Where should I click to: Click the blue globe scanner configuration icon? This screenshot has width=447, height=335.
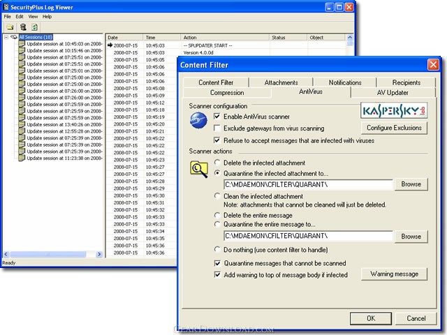click(198, 120)
